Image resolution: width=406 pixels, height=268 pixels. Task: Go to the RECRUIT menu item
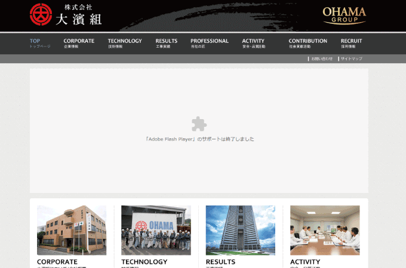coord(351,43)
